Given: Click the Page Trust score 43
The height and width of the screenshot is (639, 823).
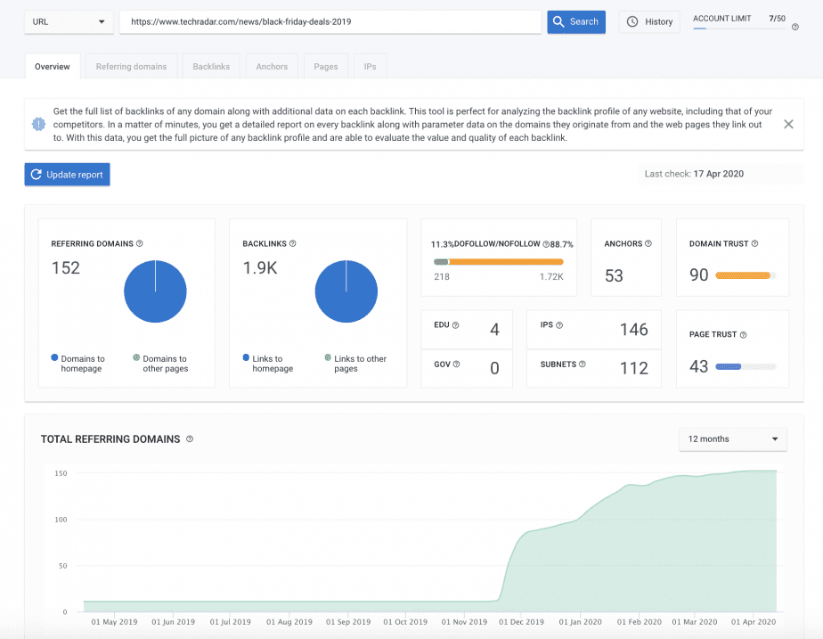Looking at the screenshot, I should (x=699, y=366).
